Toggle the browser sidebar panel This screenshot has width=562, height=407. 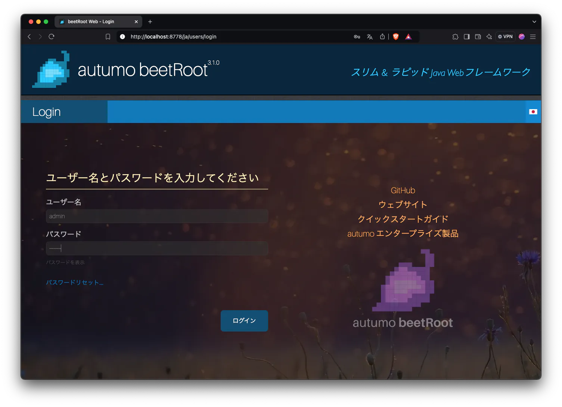[467, 37]
